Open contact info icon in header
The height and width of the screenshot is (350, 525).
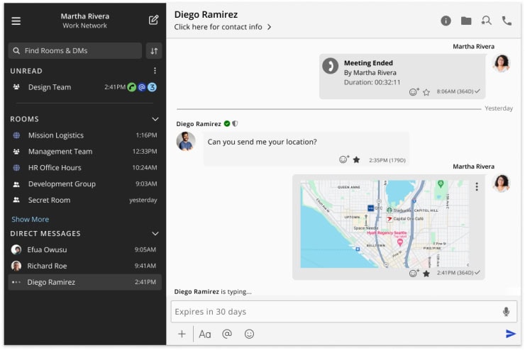click(446, 21)
